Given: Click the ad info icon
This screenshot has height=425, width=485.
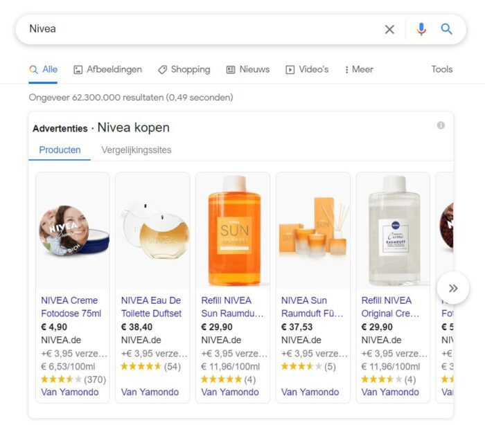Looking at the screenshot, I should 441,125.
